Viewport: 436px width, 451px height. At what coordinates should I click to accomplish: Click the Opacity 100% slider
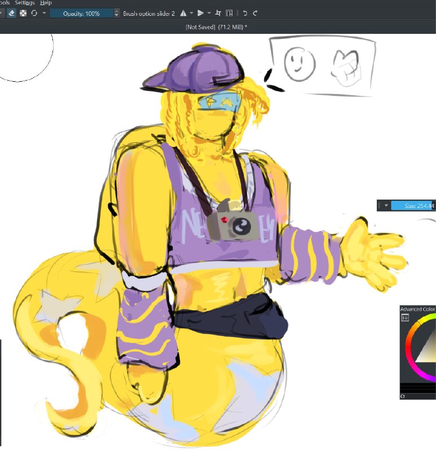pyautogui.click(x=81, y=14)
